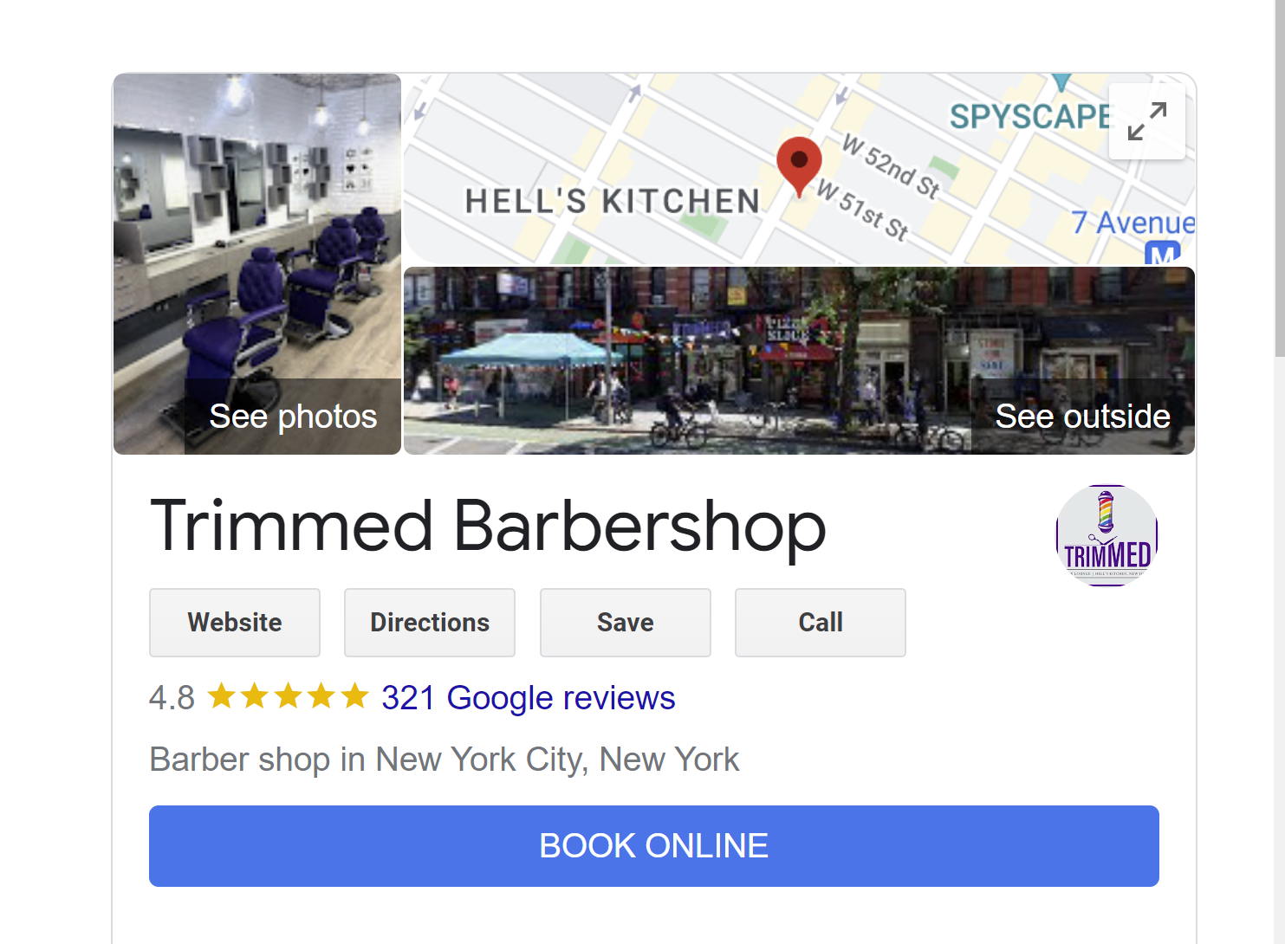
Task: Save this barbershop to your list
Action: 626,623
